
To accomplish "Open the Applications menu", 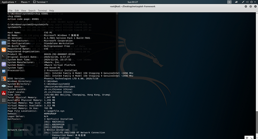I will click(9, 2).
